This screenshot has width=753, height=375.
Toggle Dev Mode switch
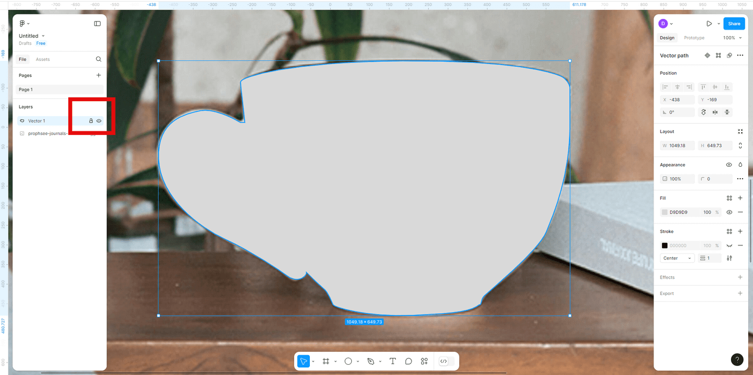pos(446,361)
